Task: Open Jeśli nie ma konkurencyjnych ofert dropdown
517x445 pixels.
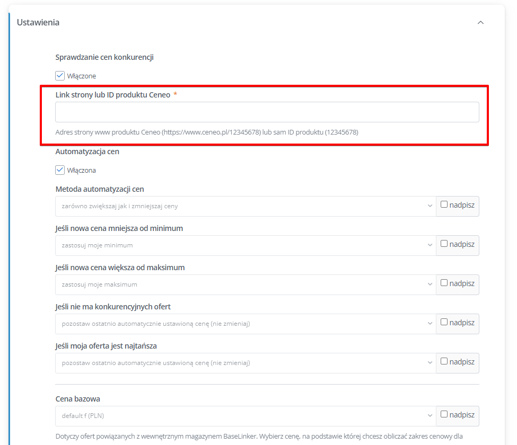Action: tap(246, 324)
